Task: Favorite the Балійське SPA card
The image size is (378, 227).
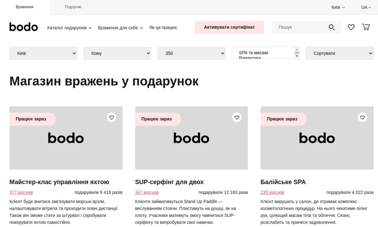Action: (x=362, y=117)
